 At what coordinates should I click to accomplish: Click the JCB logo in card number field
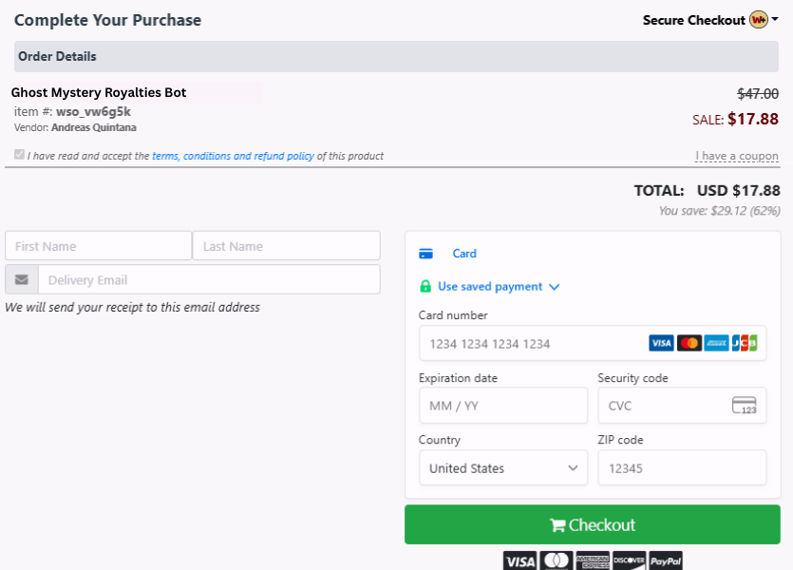(x=744, y=343)
